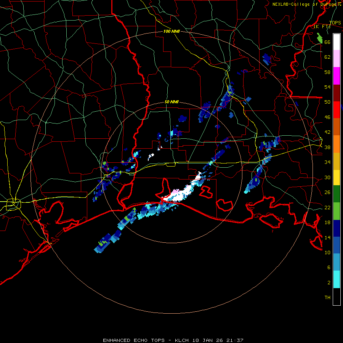The image size is (343, 343).
Task: Click the "38" legend value
Action: [x=327, y=147]
